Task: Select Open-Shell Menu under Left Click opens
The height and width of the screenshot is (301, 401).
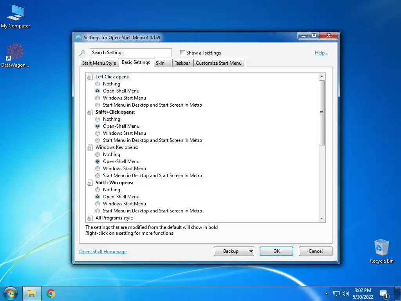Action: click(98, 91)
